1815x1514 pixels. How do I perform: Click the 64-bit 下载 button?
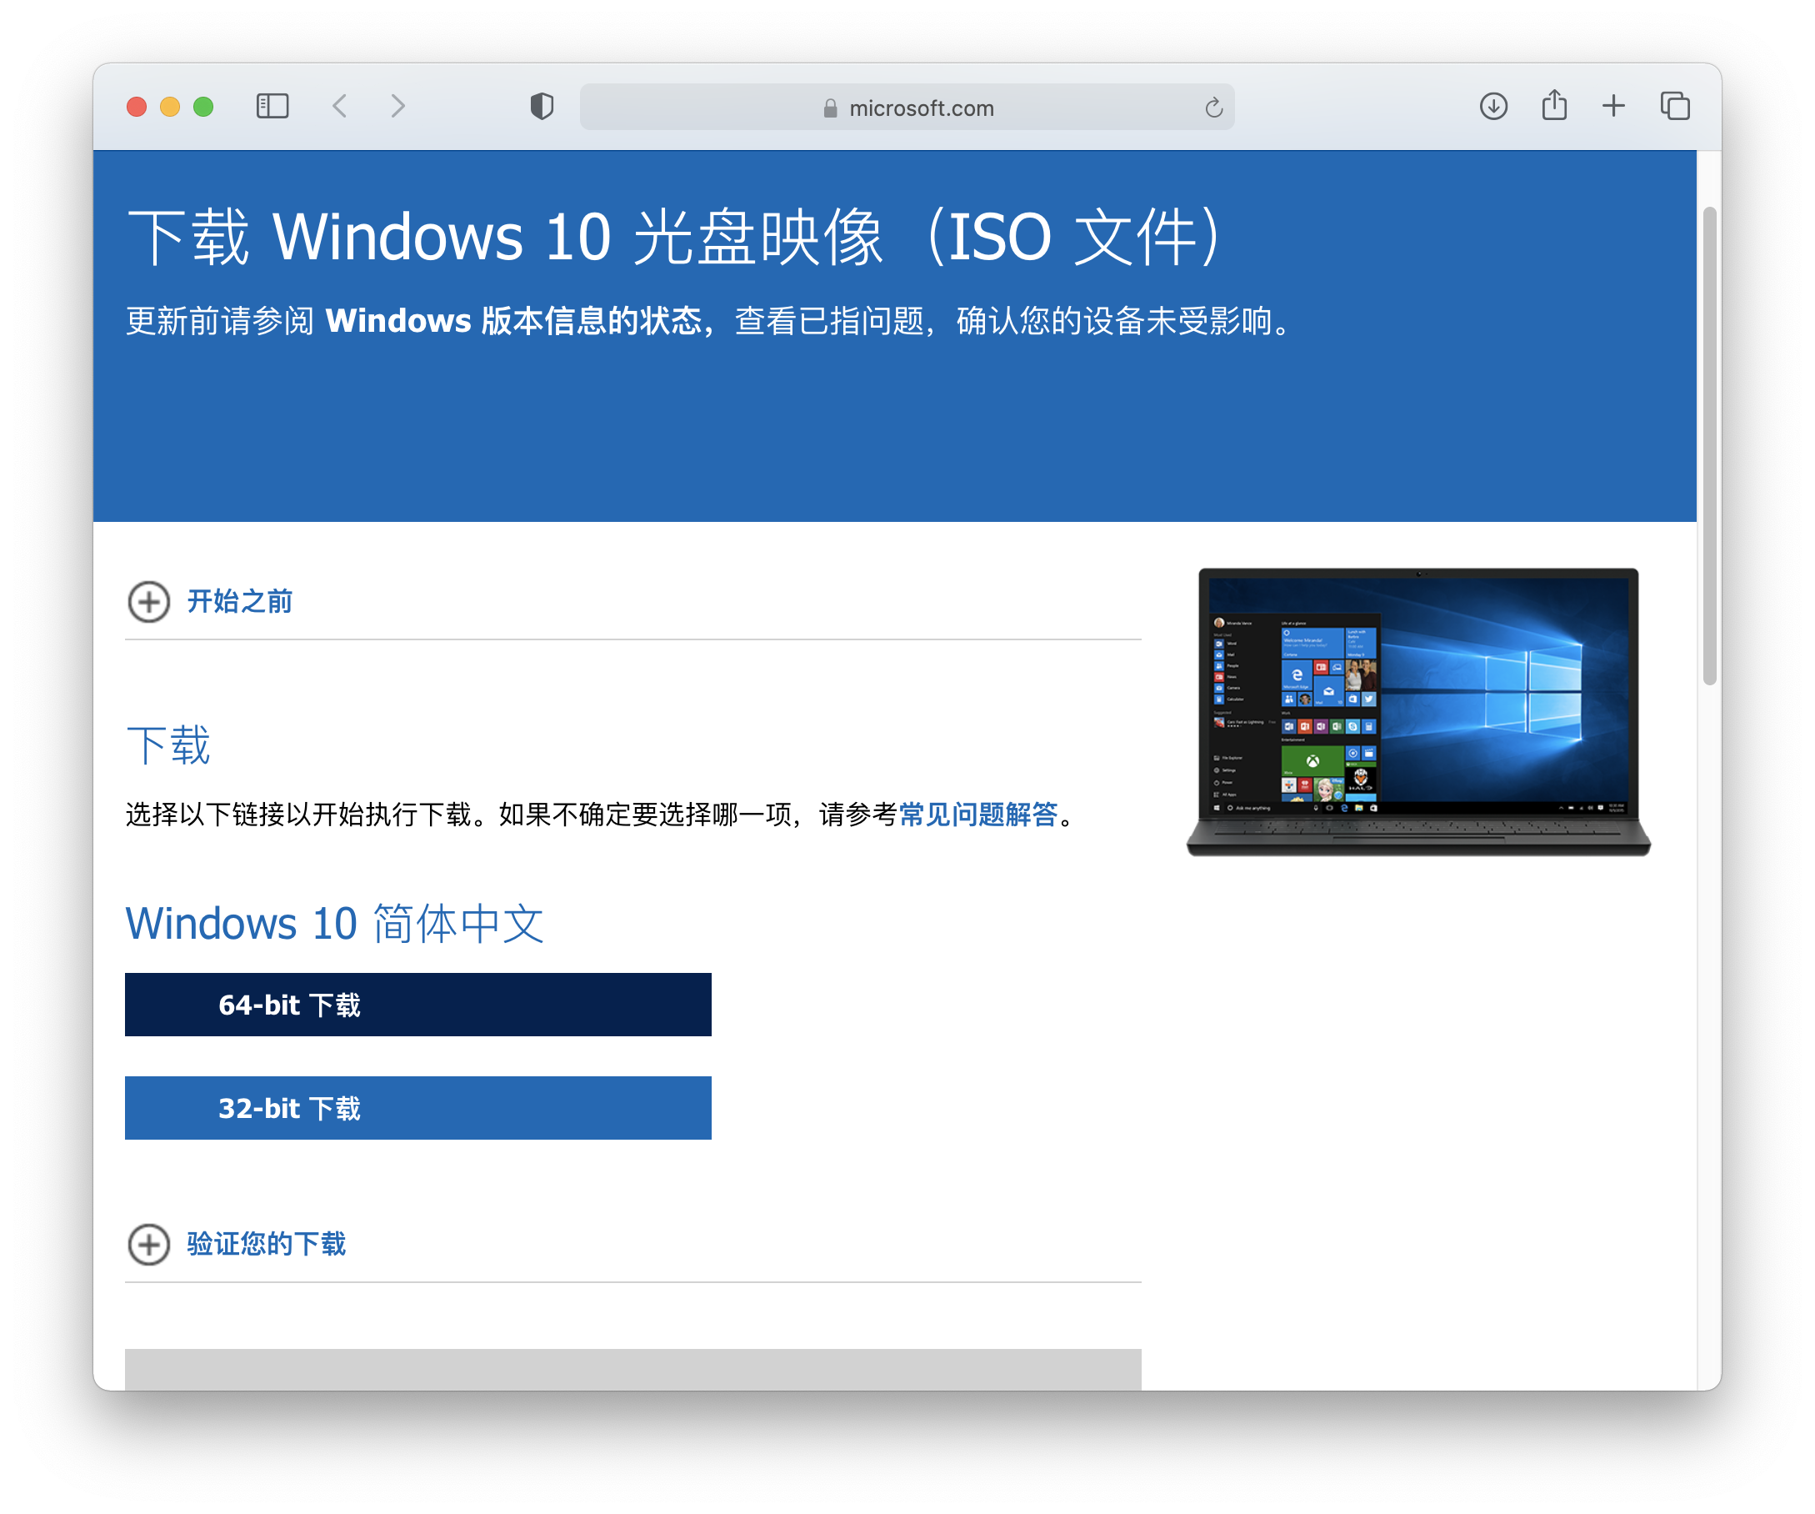click(x=418, y=1005)
